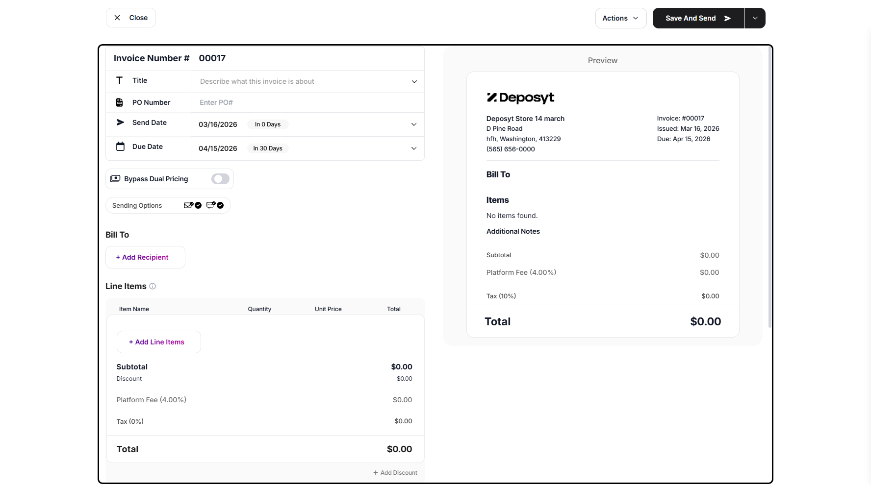The image size is (871, 486).
Task: Click the Bypass Dual Pricing money icon
Action: [x=115, y=179]
